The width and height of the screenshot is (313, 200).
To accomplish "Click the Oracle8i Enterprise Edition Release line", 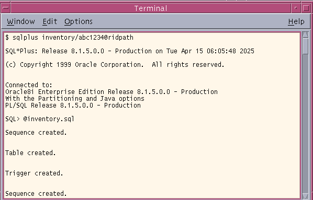I will click(111, 92).
